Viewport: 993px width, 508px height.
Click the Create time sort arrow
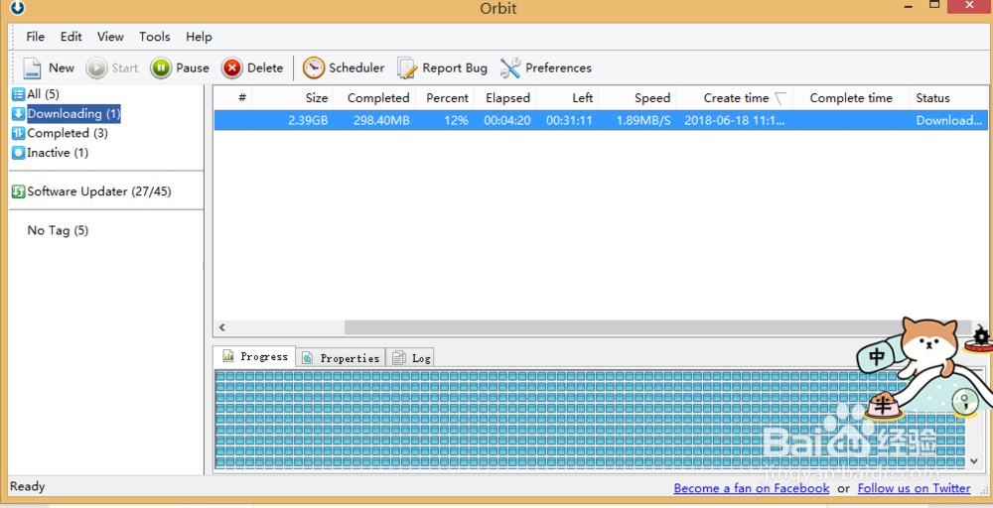coord(780,98)
